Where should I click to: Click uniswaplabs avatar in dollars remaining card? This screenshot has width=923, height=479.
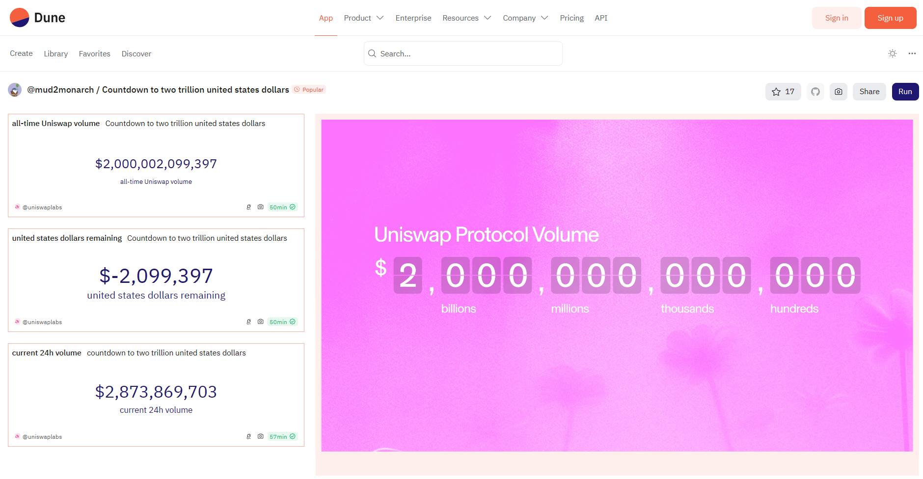[x=17, y=322]
